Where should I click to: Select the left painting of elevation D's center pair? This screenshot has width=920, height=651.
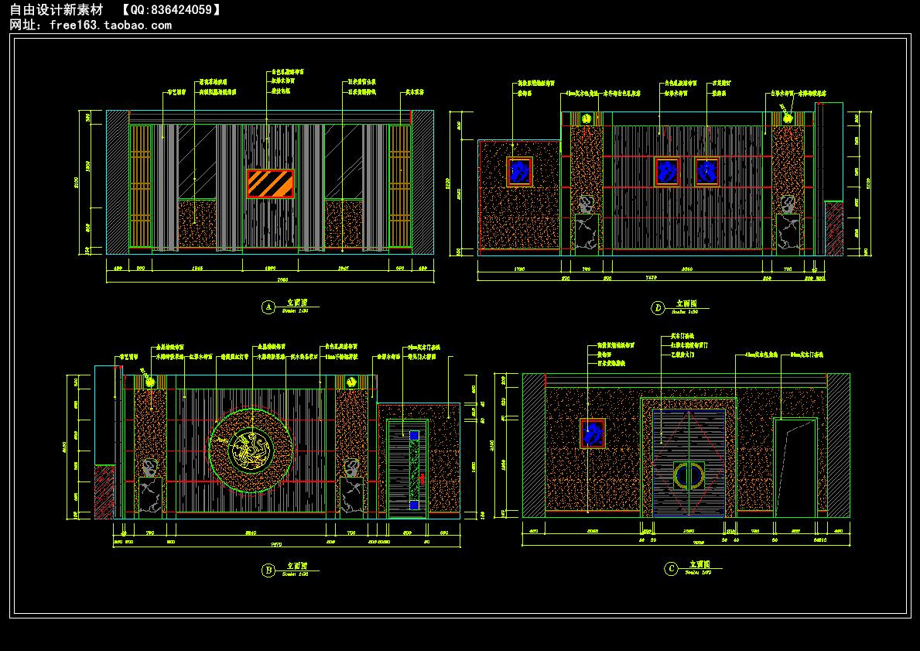(668, 172)
